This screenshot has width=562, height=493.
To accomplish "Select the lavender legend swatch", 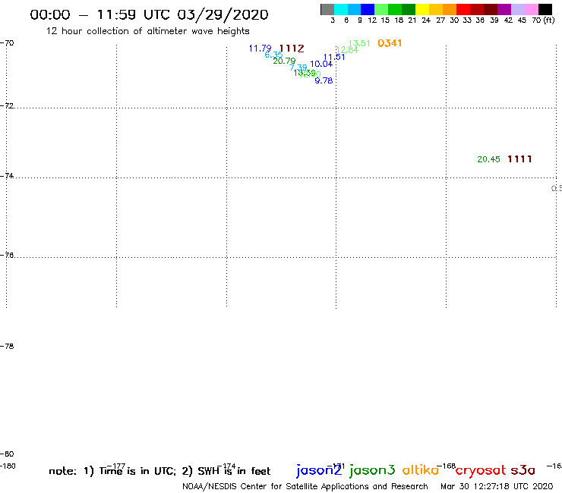I will (517, 9).
